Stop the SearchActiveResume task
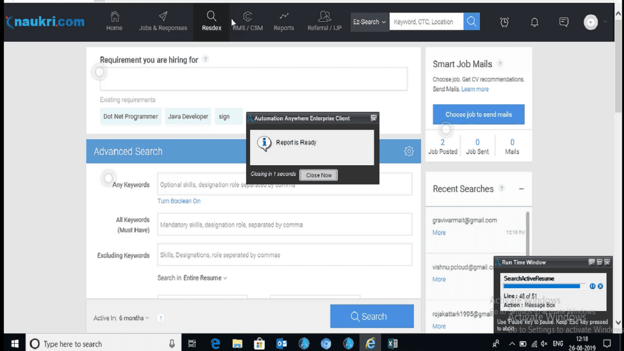Viewport: 624px width, 351px height. (x=600, y=286)
